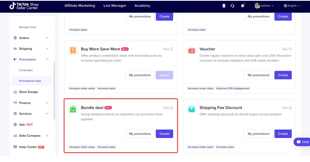Click the Bundle deal shopping bag icon
This screenshot has height=162, width=310.
tap(73, 109)
